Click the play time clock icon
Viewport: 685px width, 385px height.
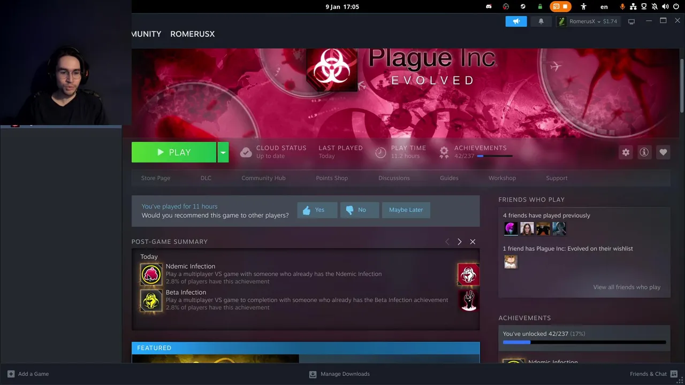point(380,152)
